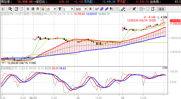Click the document icon marked P
This screenshot has height=99, width=181.
[x=153, y=9]
